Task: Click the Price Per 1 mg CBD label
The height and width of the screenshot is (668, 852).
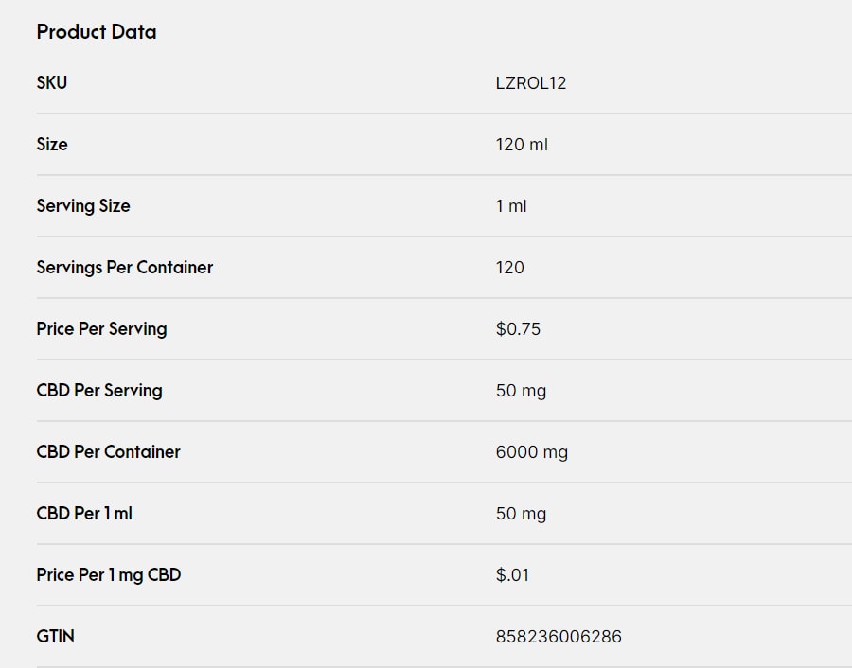Action: tap(109, 574)
